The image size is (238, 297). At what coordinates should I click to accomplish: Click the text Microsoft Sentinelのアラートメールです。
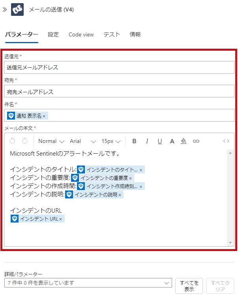[x=65, y=154]
